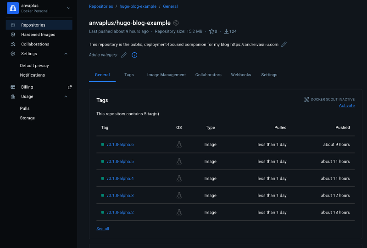Open tag v0.1.0-alpha.2
Screen dimensions: 367x248
pos(120,212)
